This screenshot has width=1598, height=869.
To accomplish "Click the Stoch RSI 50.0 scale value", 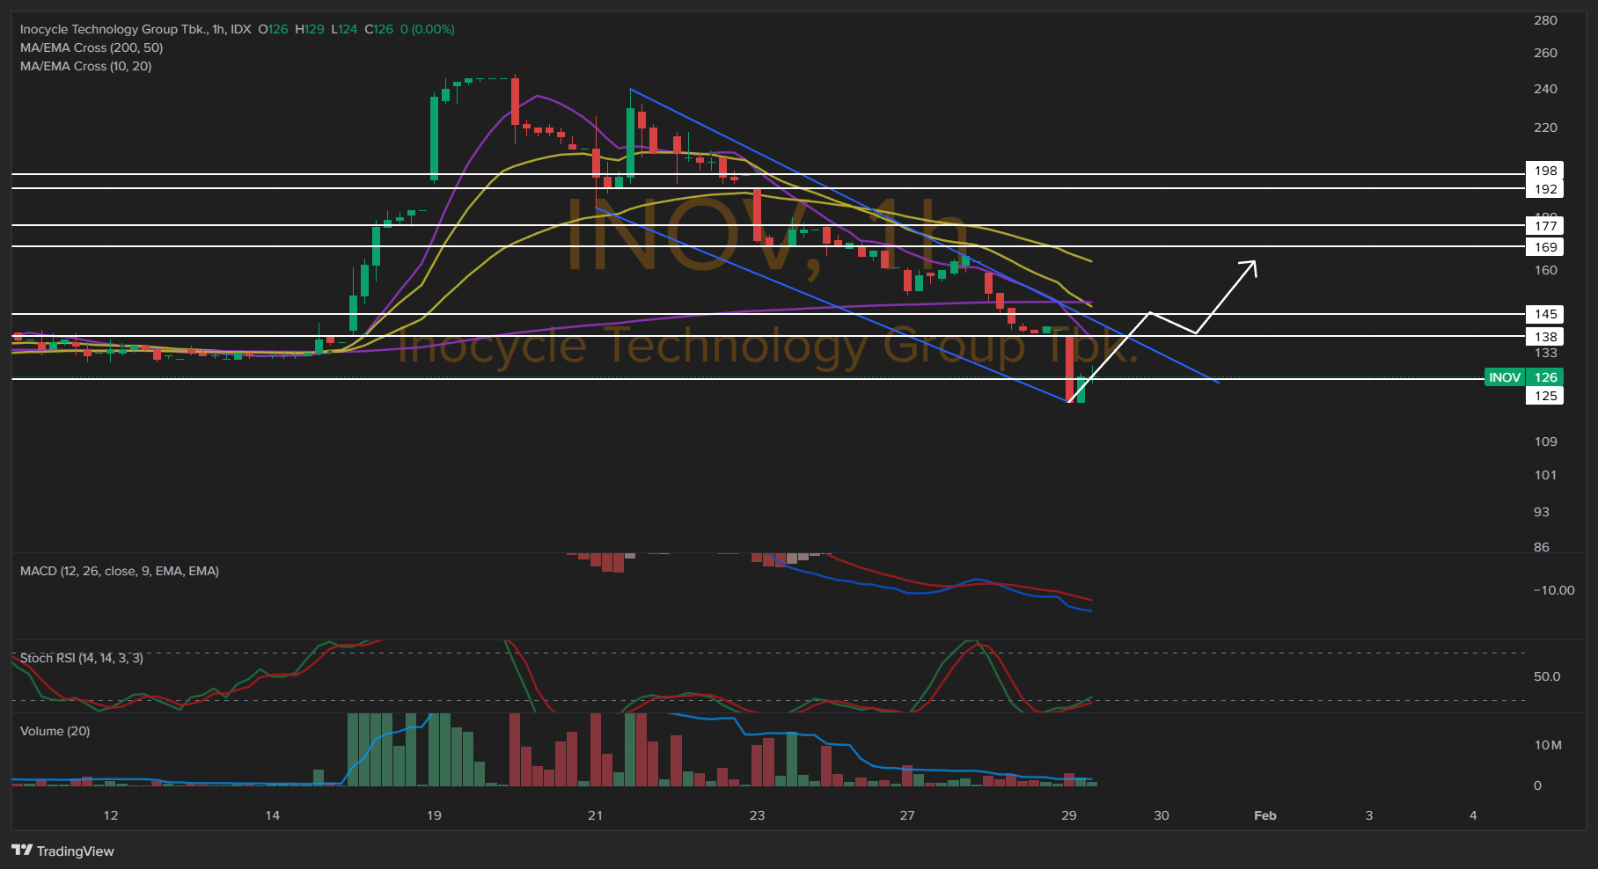I will (1546, 676).
